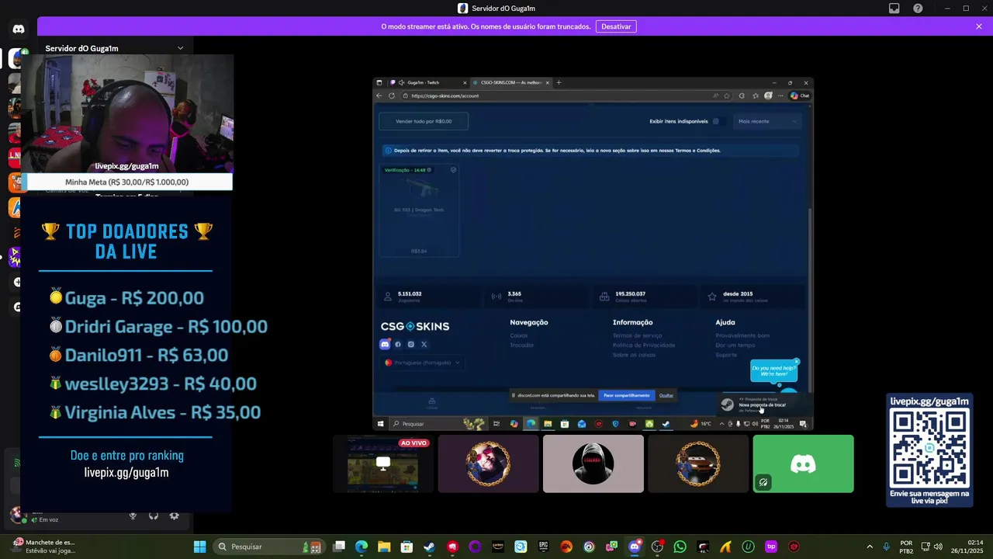Click CSGO-Skins footer Instagram icon
This screenshot has height=559, width=993.
411,344
